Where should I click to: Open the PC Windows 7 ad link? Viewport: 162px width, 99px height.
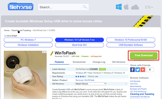[x=28, y=40]
